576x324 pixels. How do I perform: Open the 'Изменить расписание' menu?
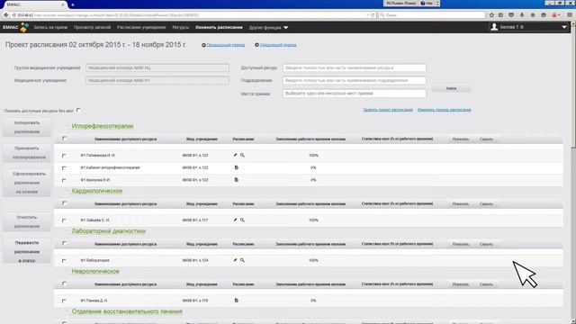click(219, 27)
